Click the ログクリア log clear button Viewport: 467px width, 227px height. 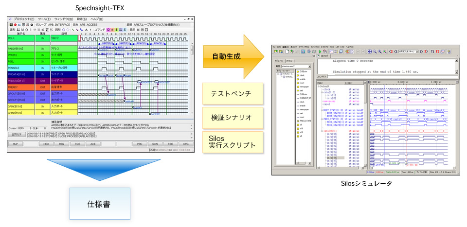[x=16, y=135]
